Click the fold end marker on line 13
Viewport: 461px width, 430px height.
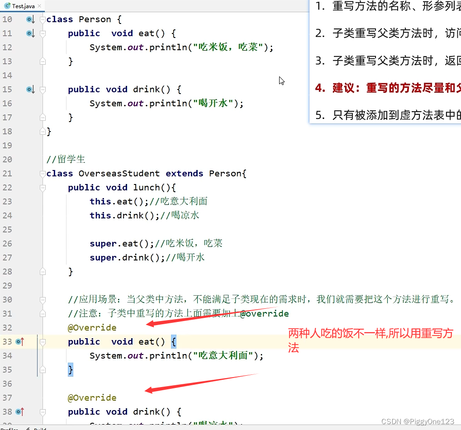(43, 61)
